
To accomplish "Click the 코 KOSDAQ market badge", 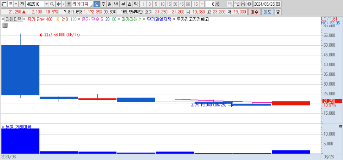I will (69, 4).
